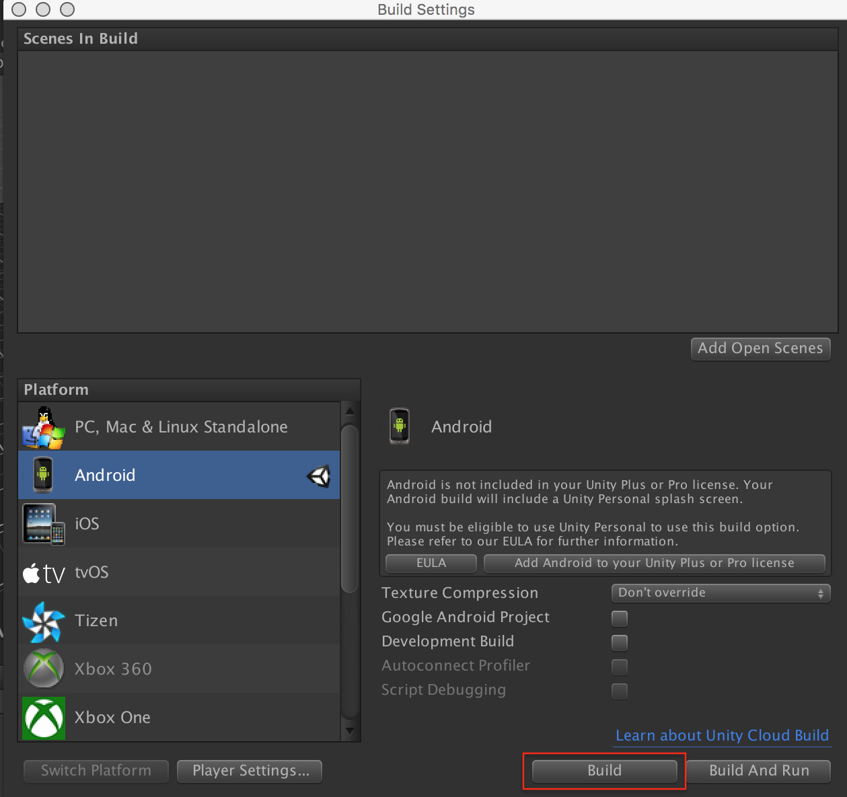Enable the Development Build checkbox
This screenshot has width=847, height=797.
tap(620, 642)
